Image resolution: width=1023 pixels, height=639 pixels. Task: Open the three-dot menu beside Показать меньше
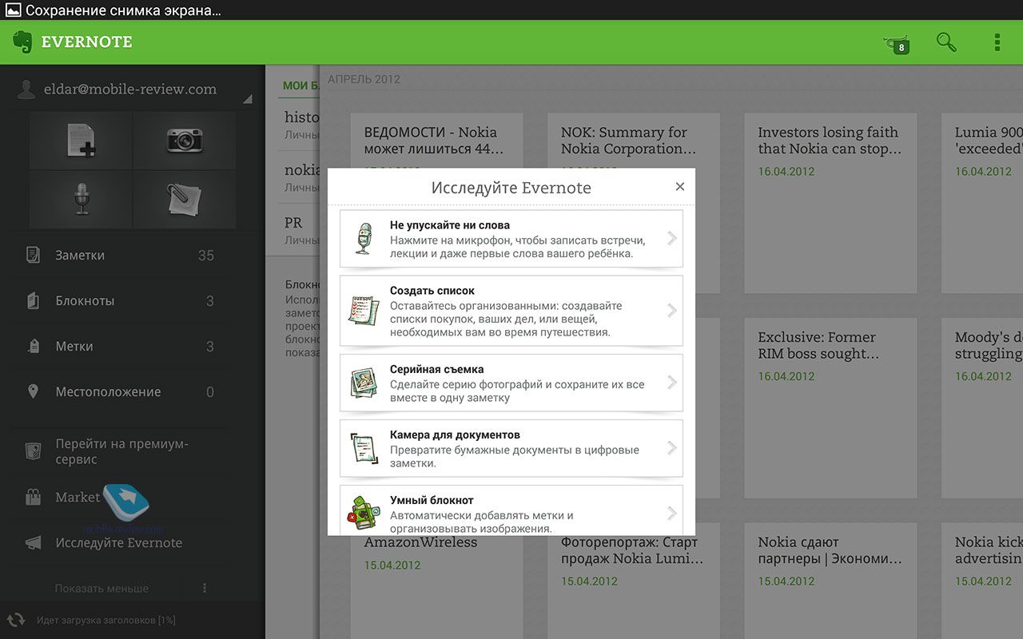(205, 589)
